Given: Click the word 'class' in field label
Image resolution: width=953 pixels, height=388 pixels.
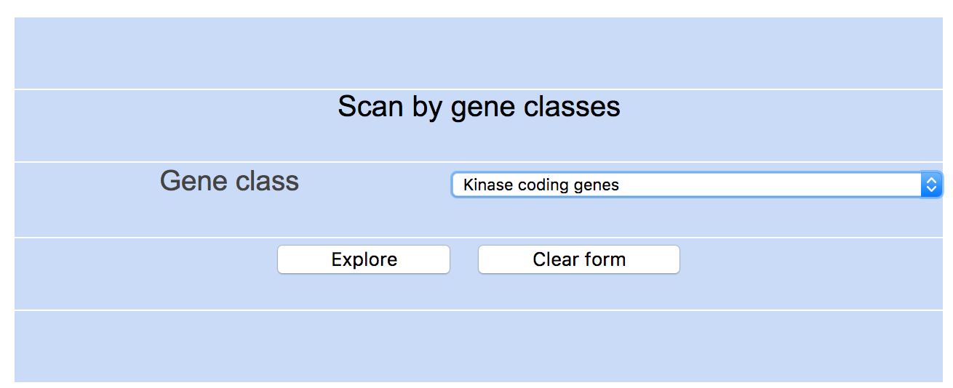Looking at the screenshot, I should coord(265,181).
